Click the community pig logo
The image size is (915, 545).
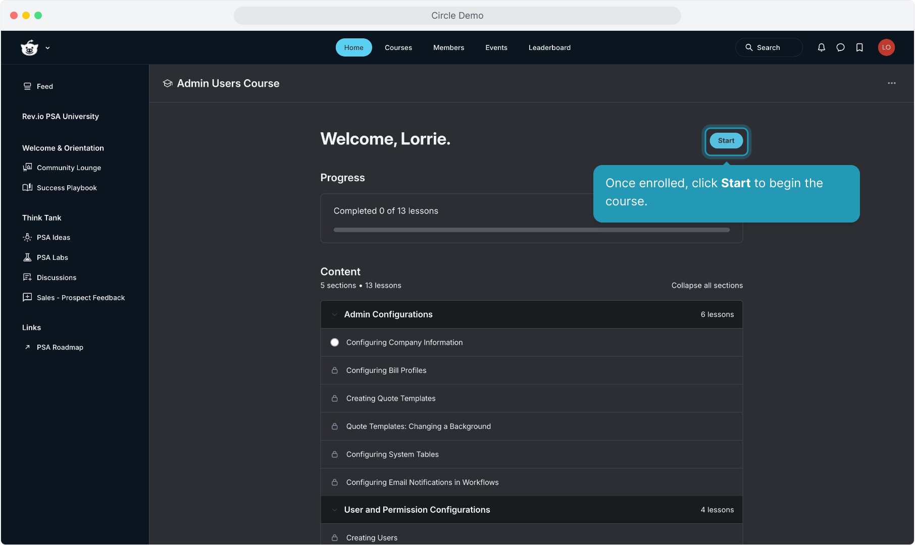(30, 48)
